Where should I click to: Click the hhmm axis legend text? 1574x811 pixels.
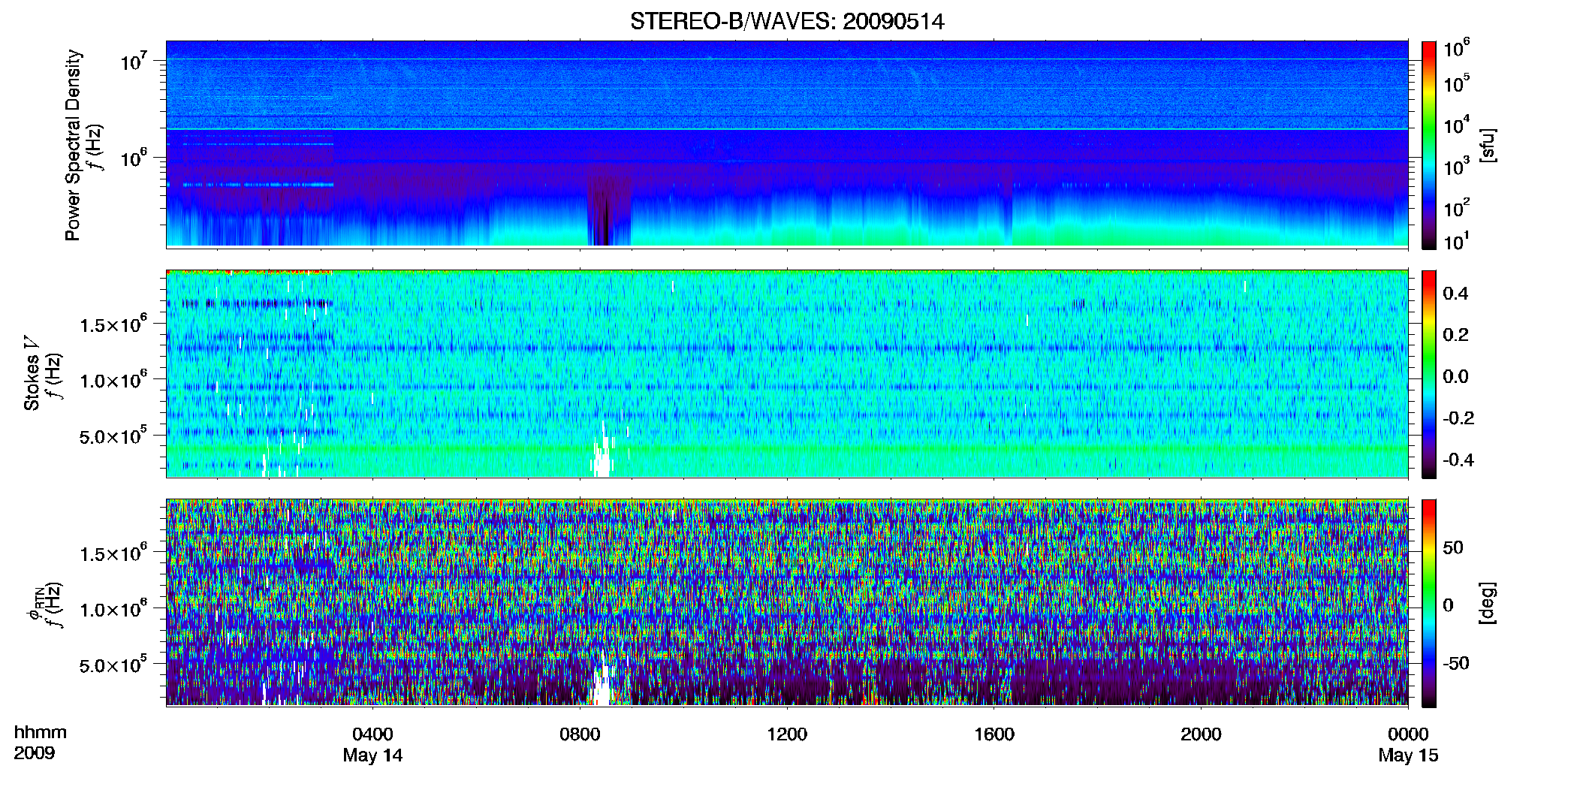coord(41,733)
